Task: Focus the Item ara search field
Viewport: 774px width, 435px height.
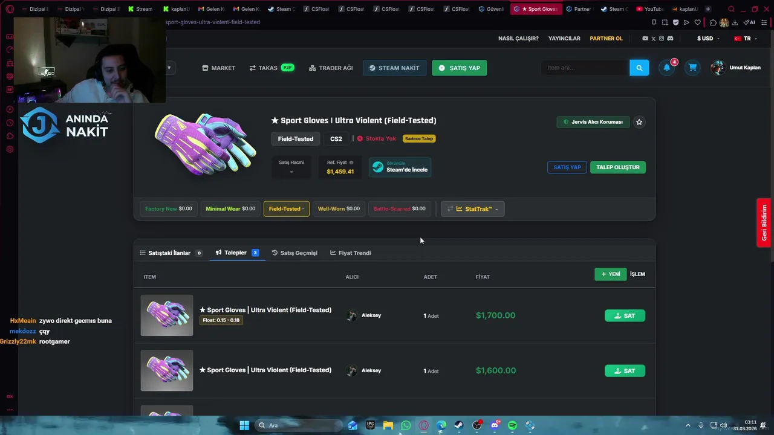Action: 585,68
